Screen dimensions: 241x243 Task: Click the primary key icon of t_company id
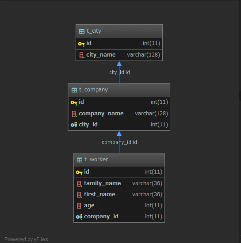[74, 103]
